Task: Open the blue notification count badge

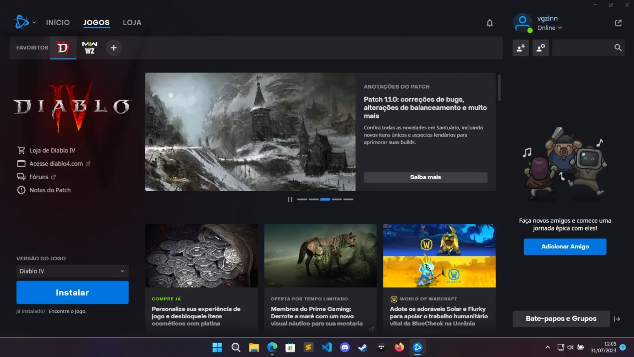Action: (623, 347)
